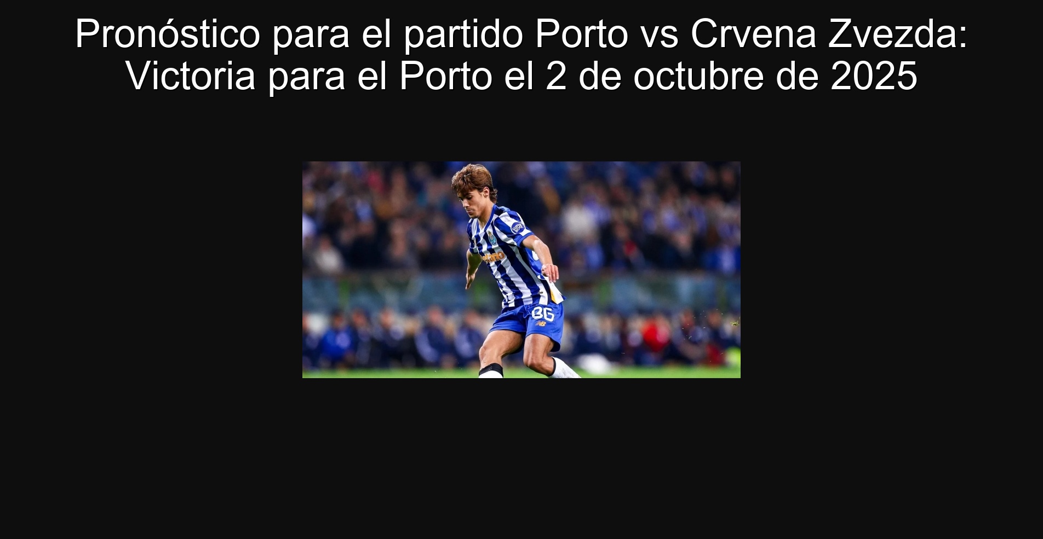Click the headline's first line starting with 'Pronóstico'
Screen dimensions: 1043x539
(521, 34)
